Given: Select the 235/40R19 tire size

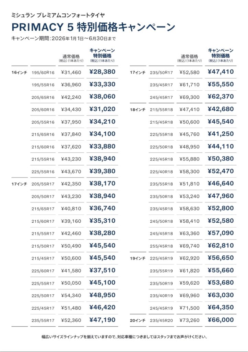Looking at the screenshot, I should pos(161,296).
